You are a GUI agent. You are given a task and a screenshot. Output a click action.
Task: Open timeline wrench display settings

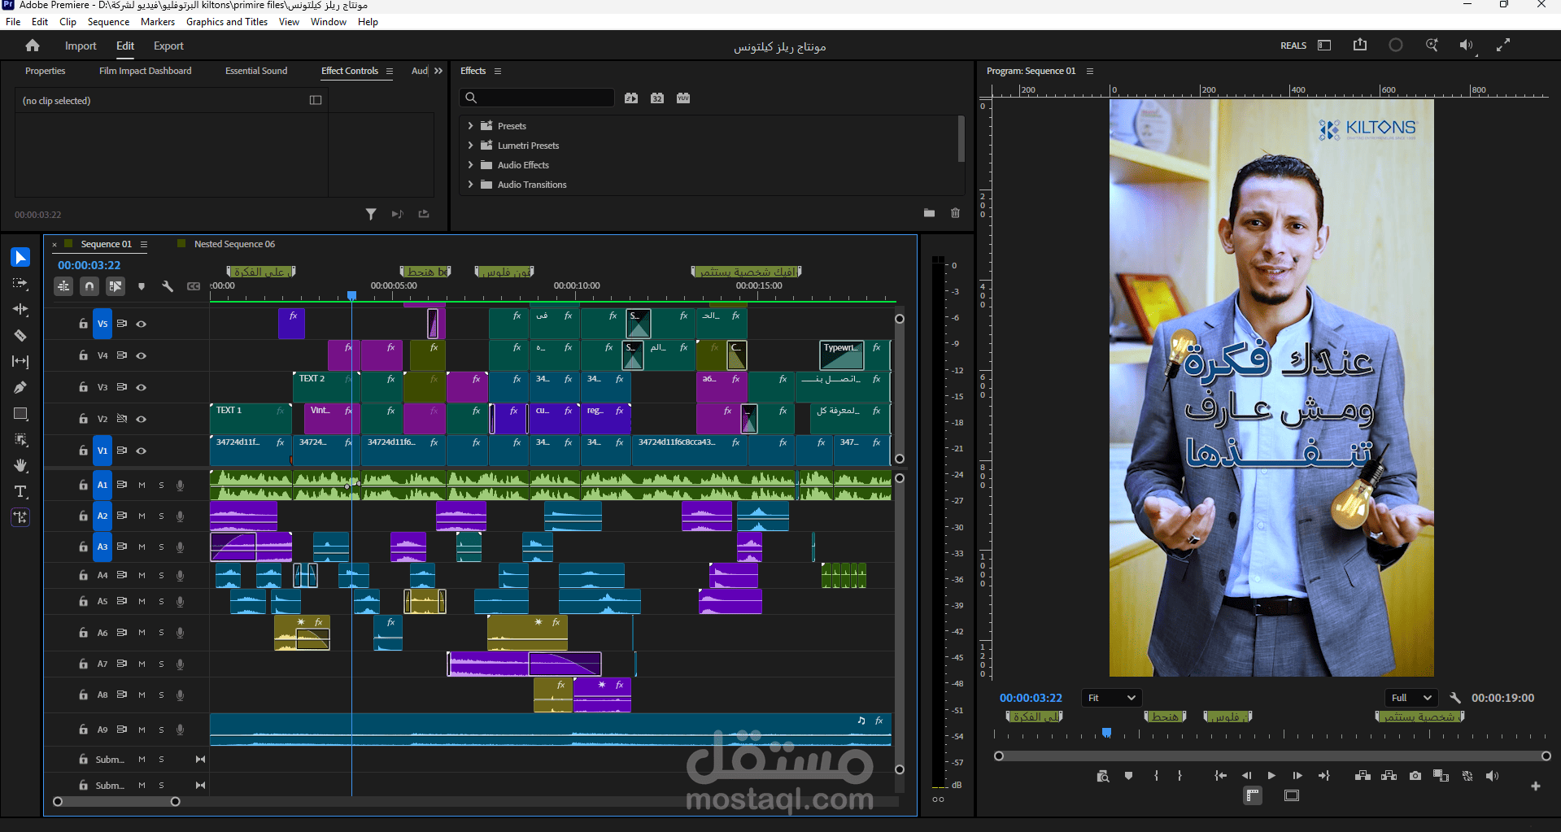(x=168, y=286)
